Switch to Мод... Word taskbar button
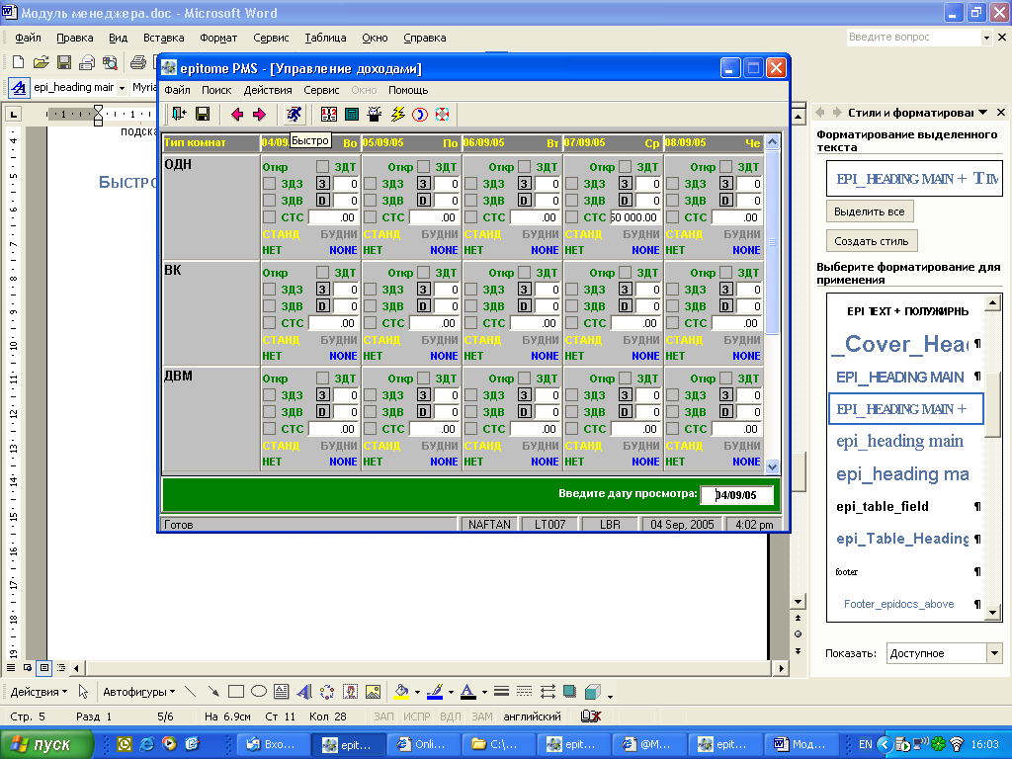The width and height of the screenshot is (1012, 759). 801,744
